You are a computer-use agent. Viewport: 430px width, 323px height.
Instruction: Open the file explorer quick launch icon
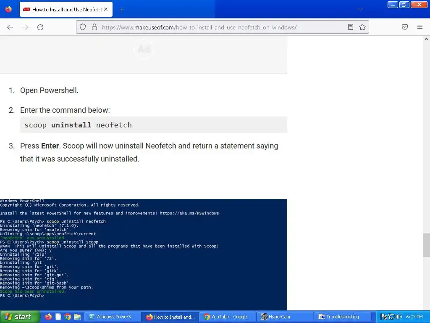coord(77,317)
